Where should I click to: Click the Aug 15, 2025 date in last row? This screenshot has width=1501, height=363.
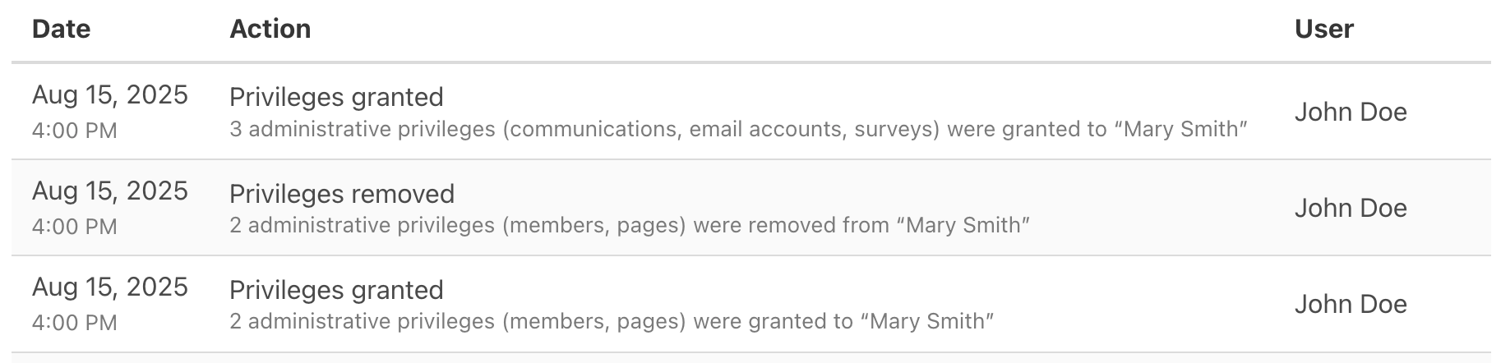[x=110, y=287]
